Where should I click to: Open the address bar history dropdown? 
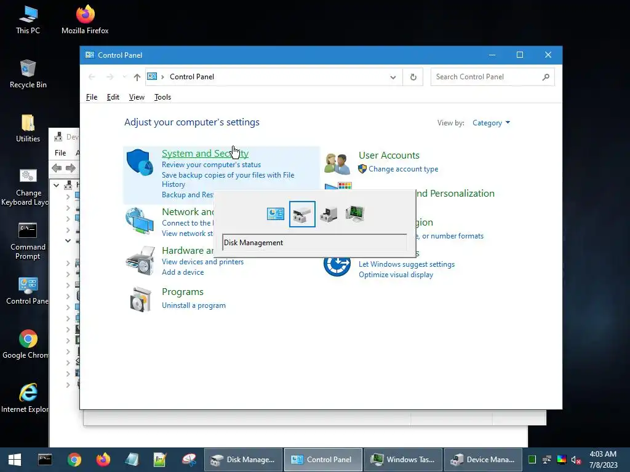pyautogui.click(x=393, y=77)
